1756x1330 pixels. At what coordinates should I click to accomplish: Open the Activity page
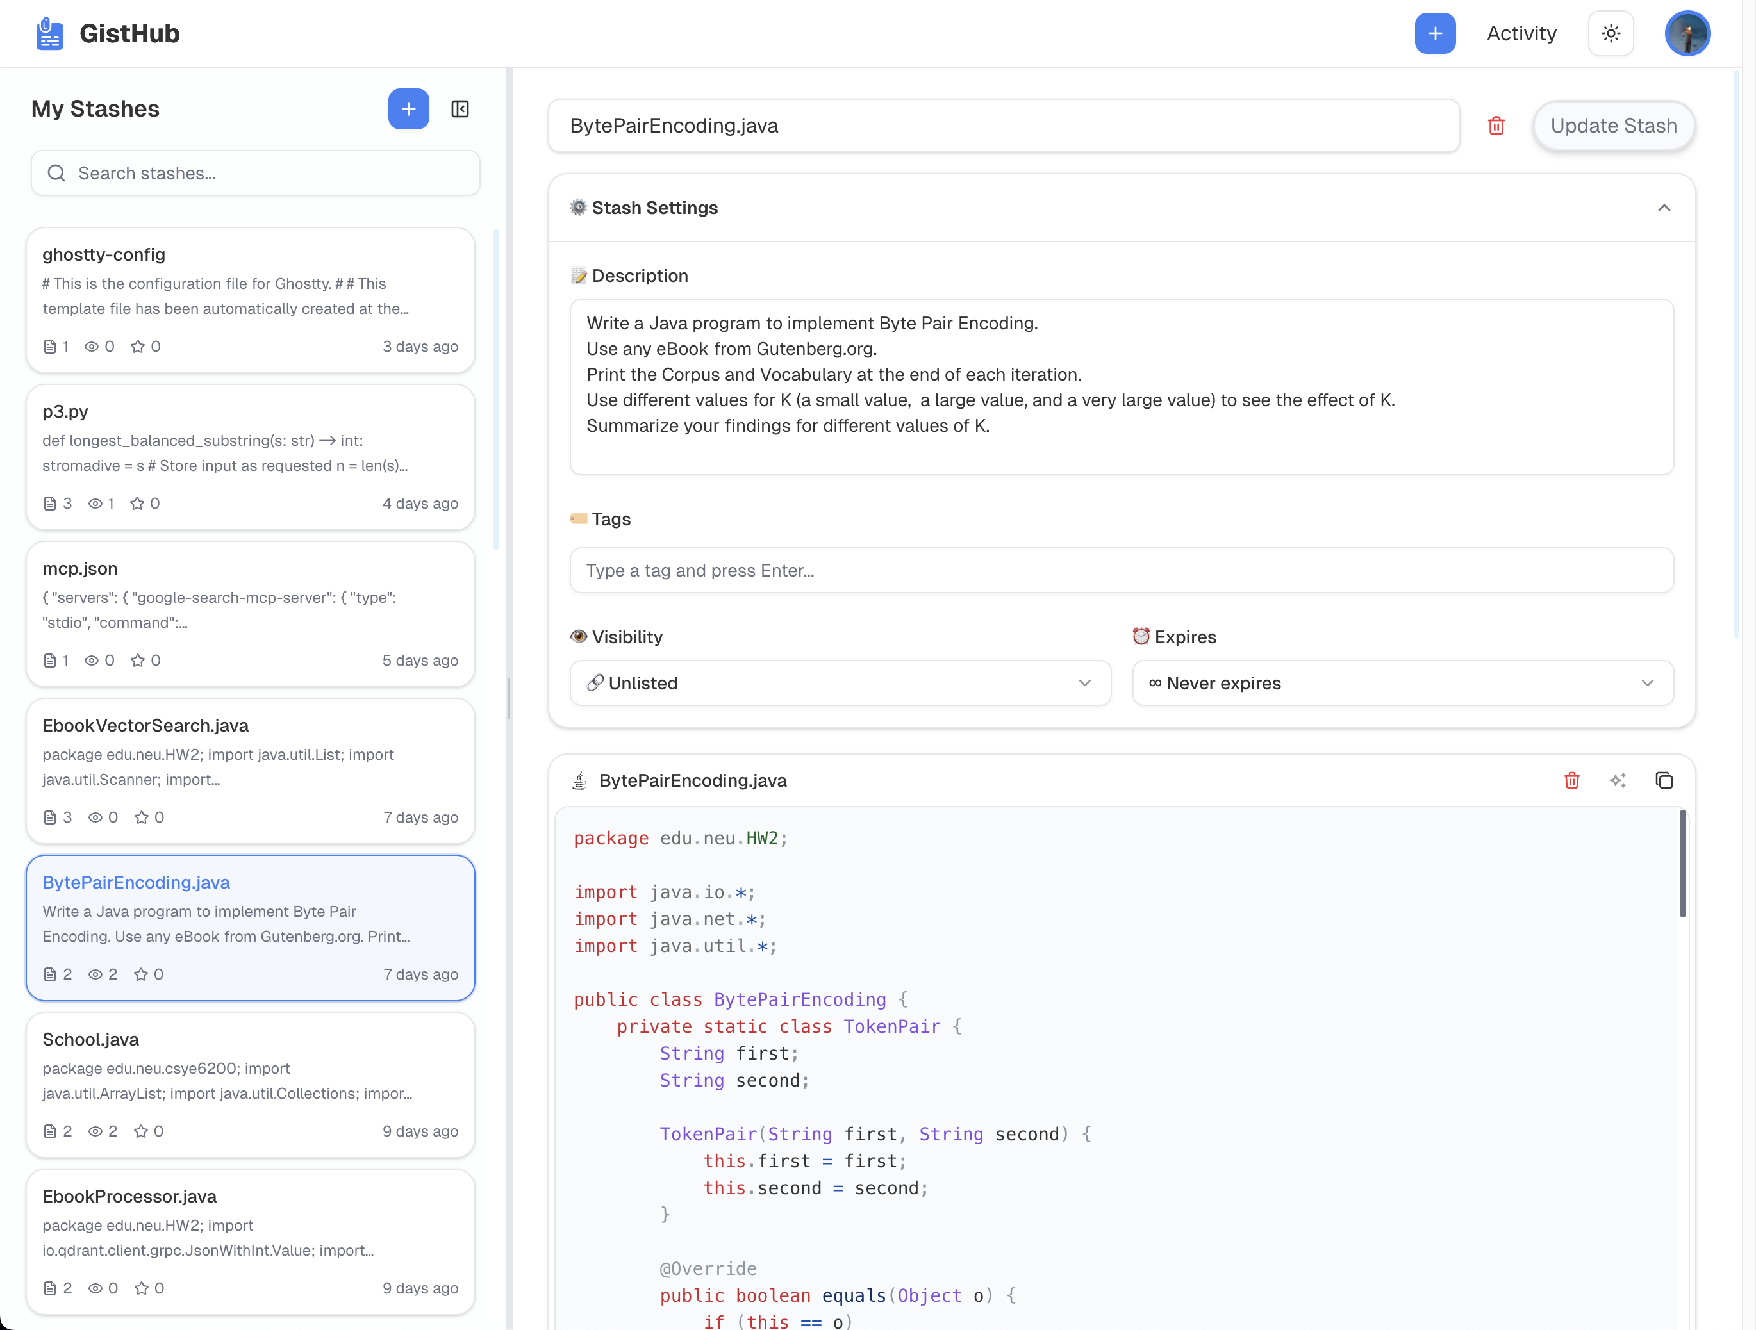1521,33
